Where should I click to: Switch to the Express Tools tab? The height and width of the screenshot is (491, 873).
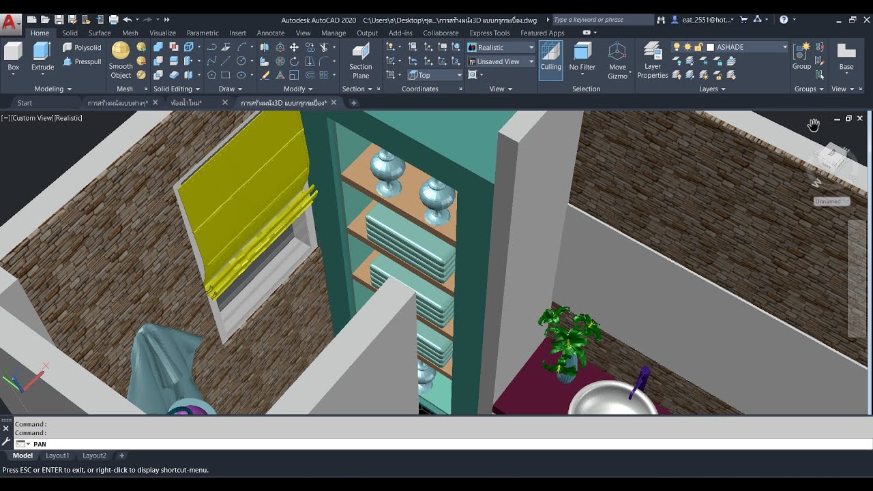[x=490, y=33]
